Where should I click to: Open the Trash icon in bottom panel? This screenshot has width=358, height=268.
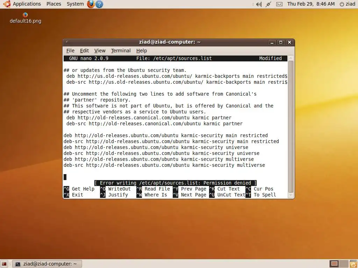click(x=353, y=264)
